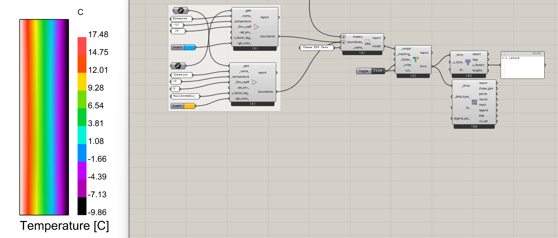Click the Exterior boundary component's pink triangle icon
The height and width of the screenshot is (238, 558).
pyautogui.click(x=256, y=27)
